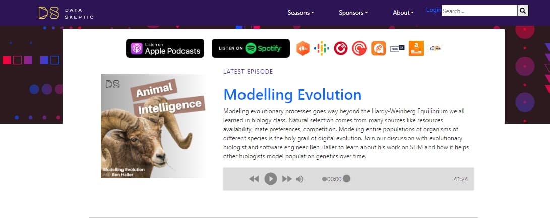
Task: Open the Amazon Music icon
Action: [x=416, y=48]
